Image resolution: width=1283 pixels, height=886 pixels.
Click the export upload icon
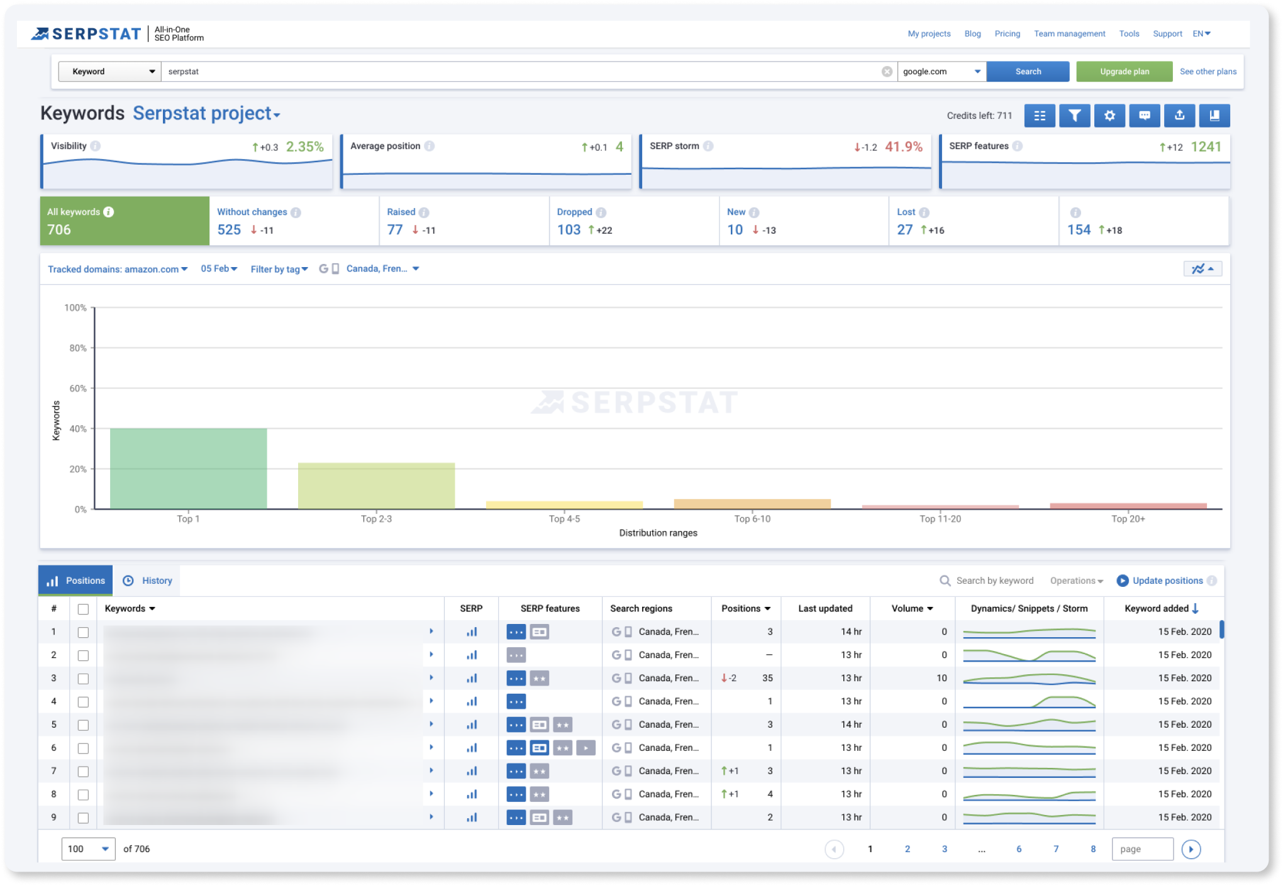[x=1180, y=116]
